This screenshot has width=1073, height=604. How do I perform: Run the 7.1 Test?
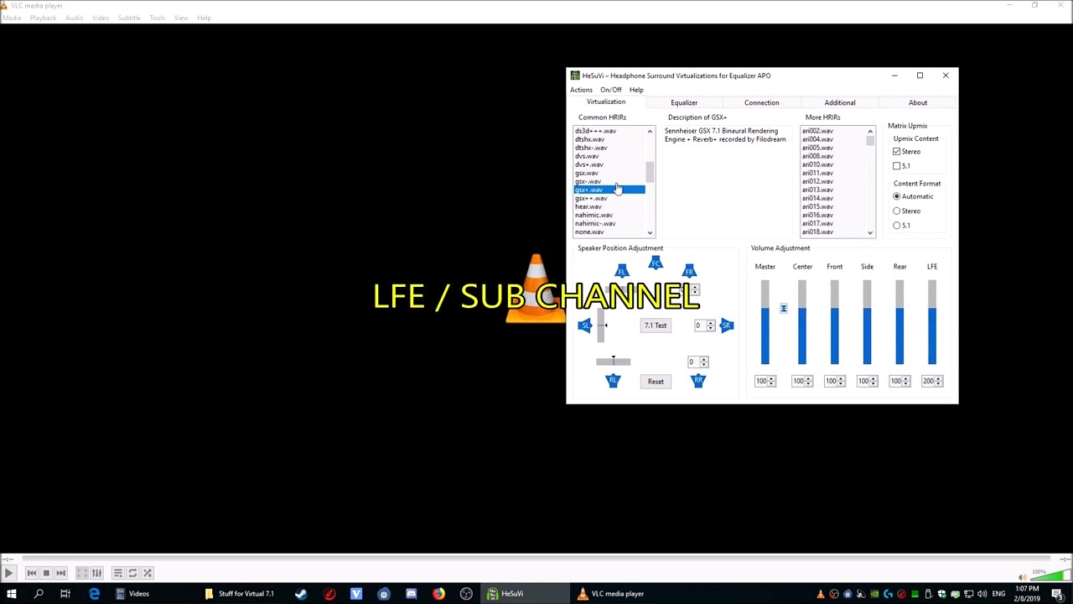(x=655, y=325)
